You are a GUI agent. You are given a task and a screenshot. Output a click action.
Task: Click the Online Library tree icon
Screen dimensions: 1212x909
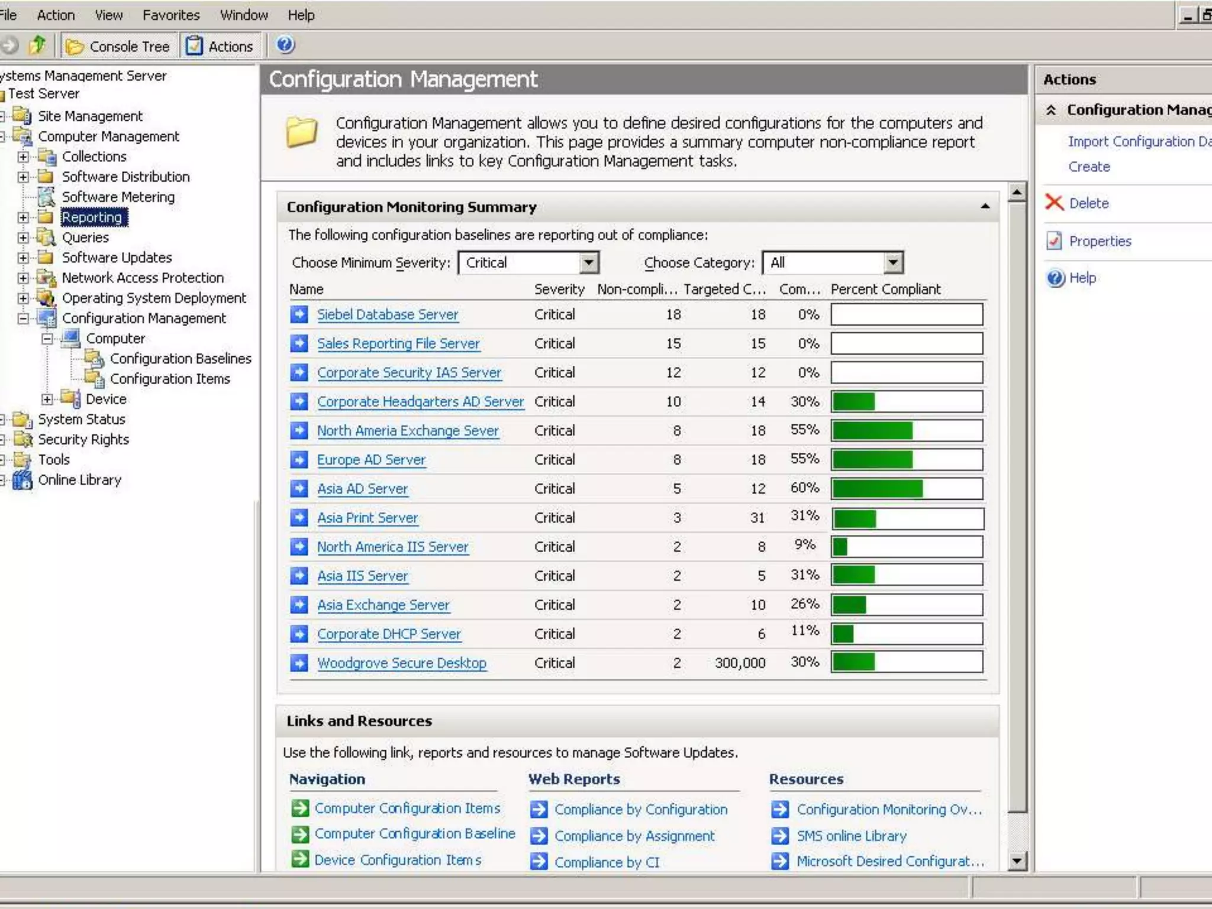tap(22, 480)
